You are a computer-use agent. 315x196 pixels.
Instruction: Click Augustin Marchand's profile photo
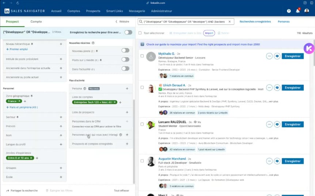pos(151,162)
